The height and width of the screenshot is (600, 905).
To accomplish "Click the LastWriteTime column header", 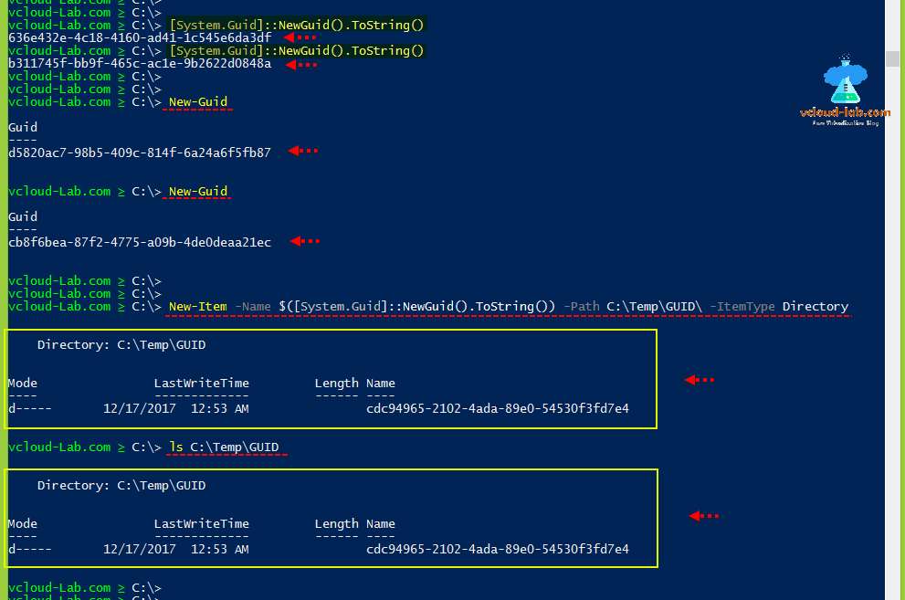I will coord(201,383).
